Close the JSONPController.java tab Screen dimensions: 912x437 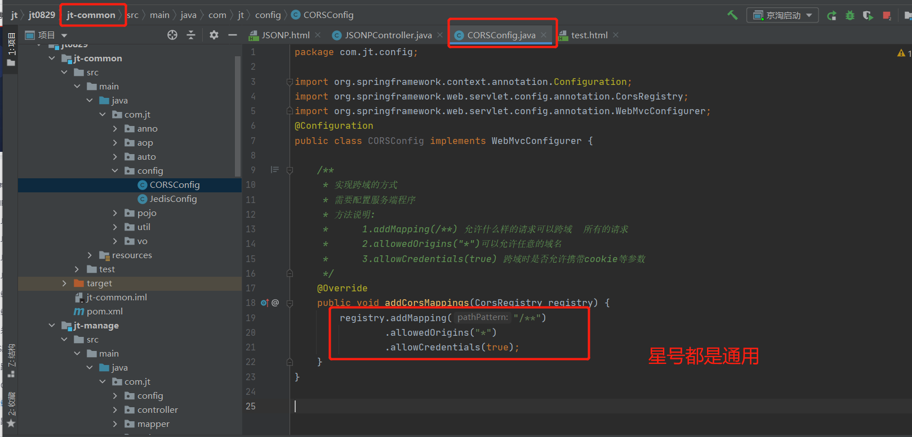440,35
